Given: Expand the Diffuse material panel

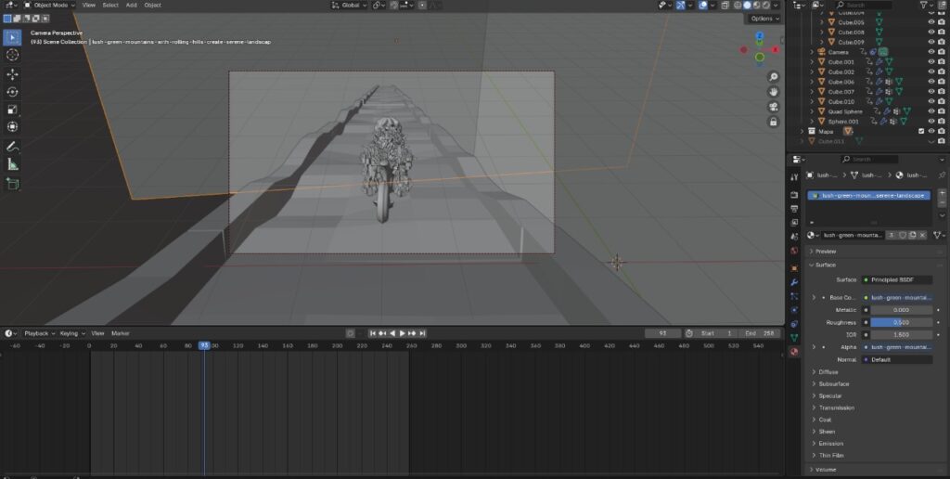Looking at the screenshot, I should coord(828,371).
